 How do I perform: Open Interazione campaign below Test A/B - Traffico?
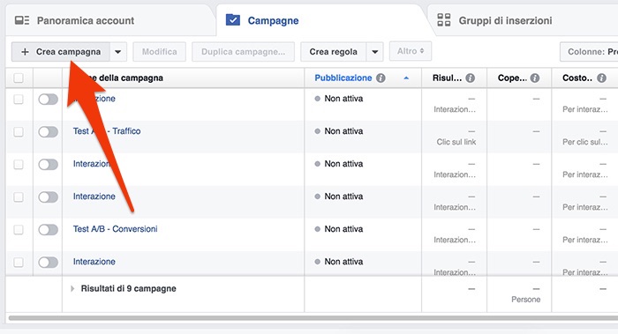94,164
